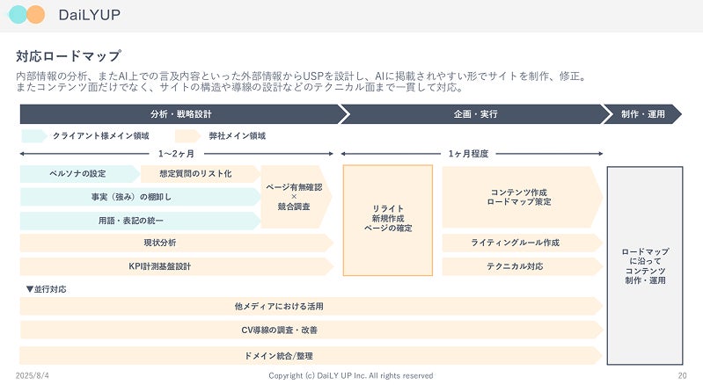The width and height of the screenshot is (703, 392).
Task: Select the コンテンツ作成ロードマップ策定 block
Action: tap(523, 197)
